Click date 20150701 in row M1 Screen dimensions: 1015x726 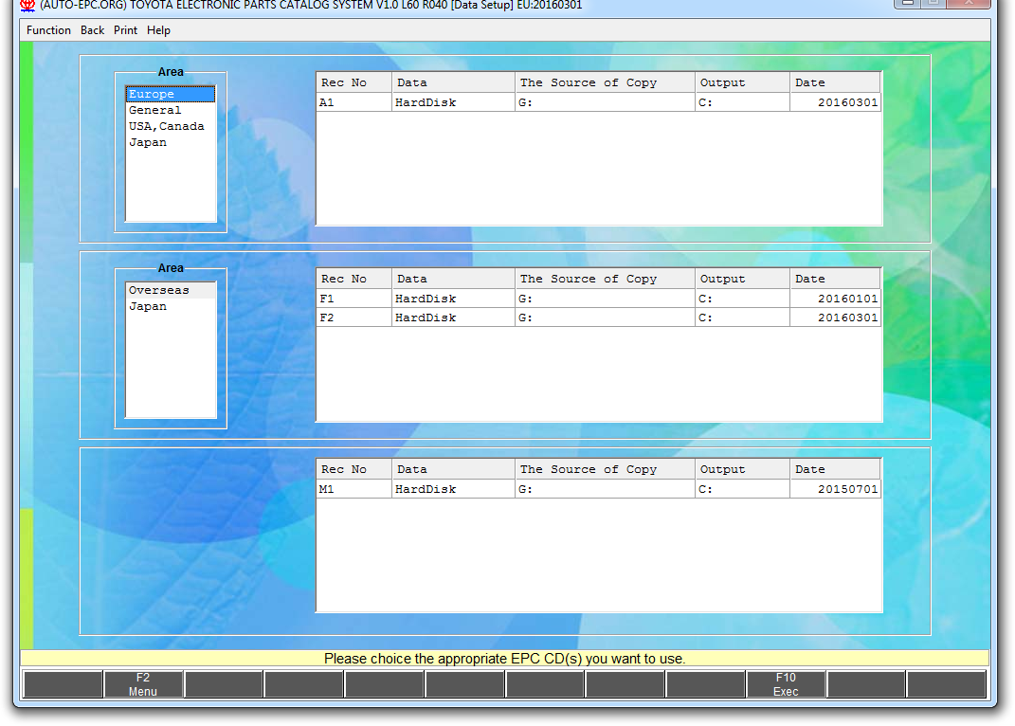coord(835,489)
